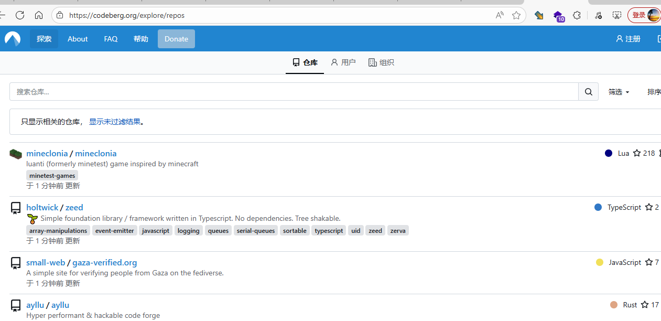Switch to the 仓库 tab
The height and width of the screenshot is (321, 661).
click(305, 62)
